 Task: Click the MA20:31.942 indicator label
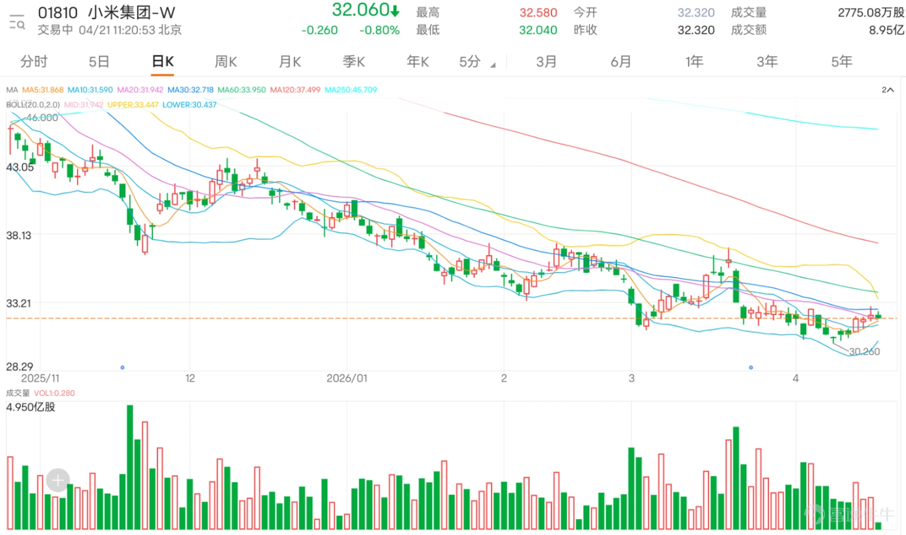(140, 90)
